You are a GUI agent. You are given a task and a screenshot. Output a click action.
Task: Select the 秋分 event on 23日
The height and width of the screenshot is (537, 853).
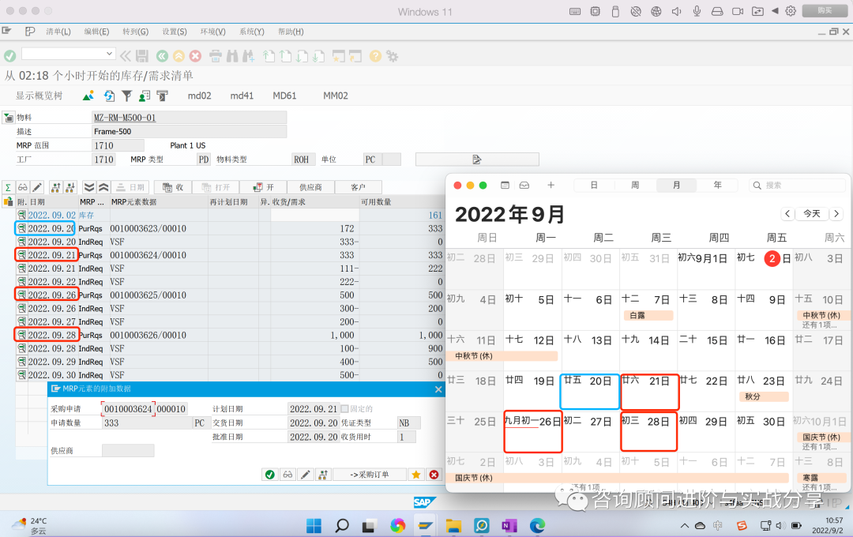764,396
